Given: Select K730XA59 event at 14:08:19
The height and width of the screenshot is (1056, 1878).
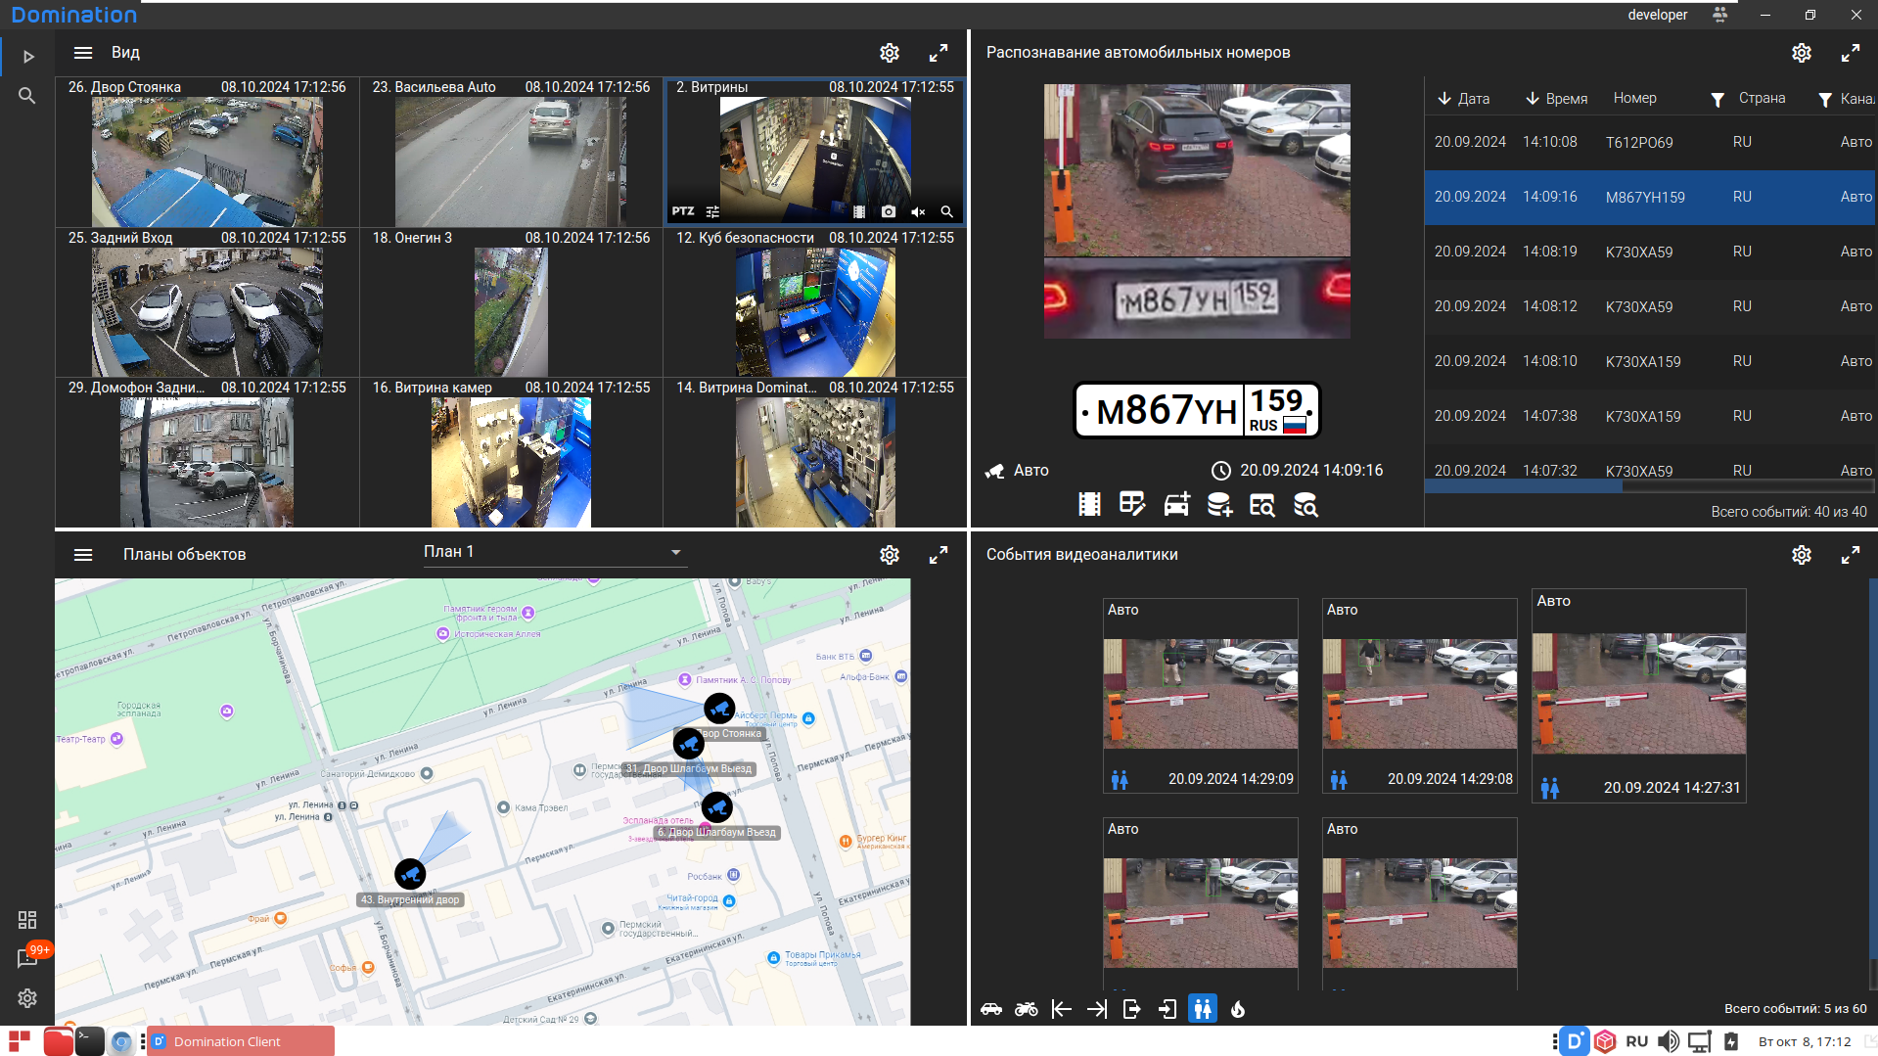Looking at the screenshot, I should (1650, 252).
